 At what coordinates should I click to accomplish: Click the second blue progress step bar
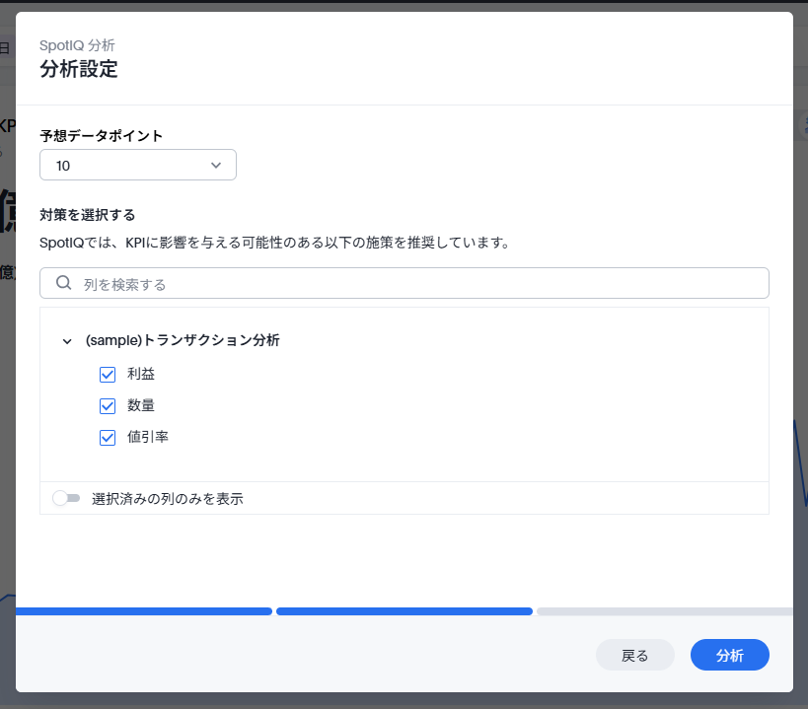pyautogui.click(x=404, y=611)
